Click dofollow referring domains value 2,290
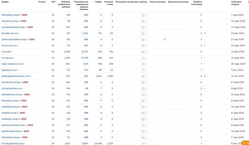This screenshot has width=249, height=145. coord(67,52)
